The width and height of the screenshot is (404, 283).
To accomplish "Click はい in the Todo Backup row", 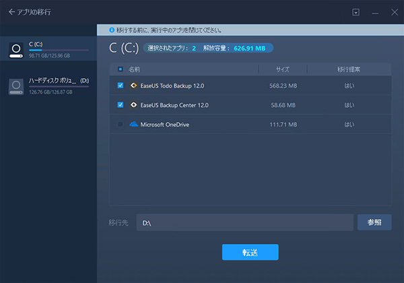I will click(349, 86).
